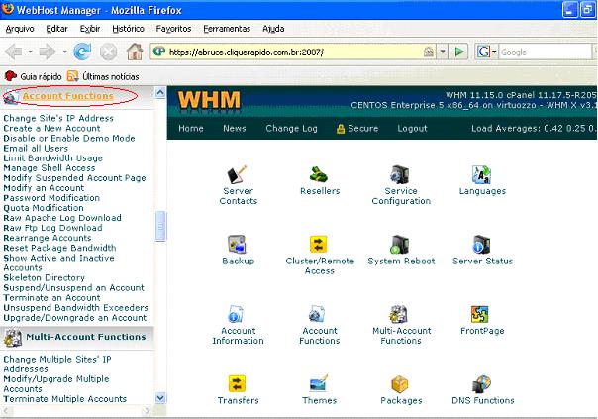Reload the page with the refresh icon
Viewport: 598px width, 419px height.
coord(82,52)
